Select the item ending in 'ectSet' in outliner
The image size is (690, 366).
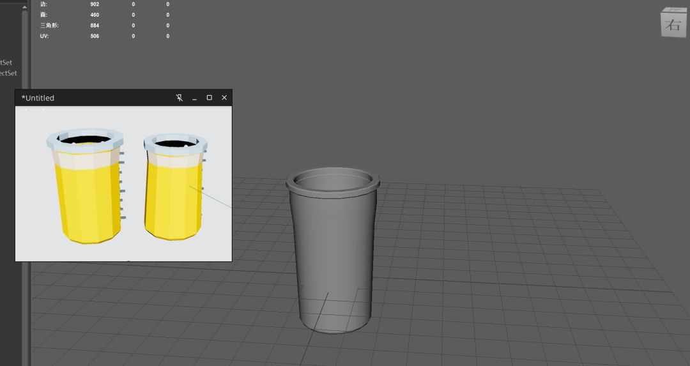[x=8, y=73]
